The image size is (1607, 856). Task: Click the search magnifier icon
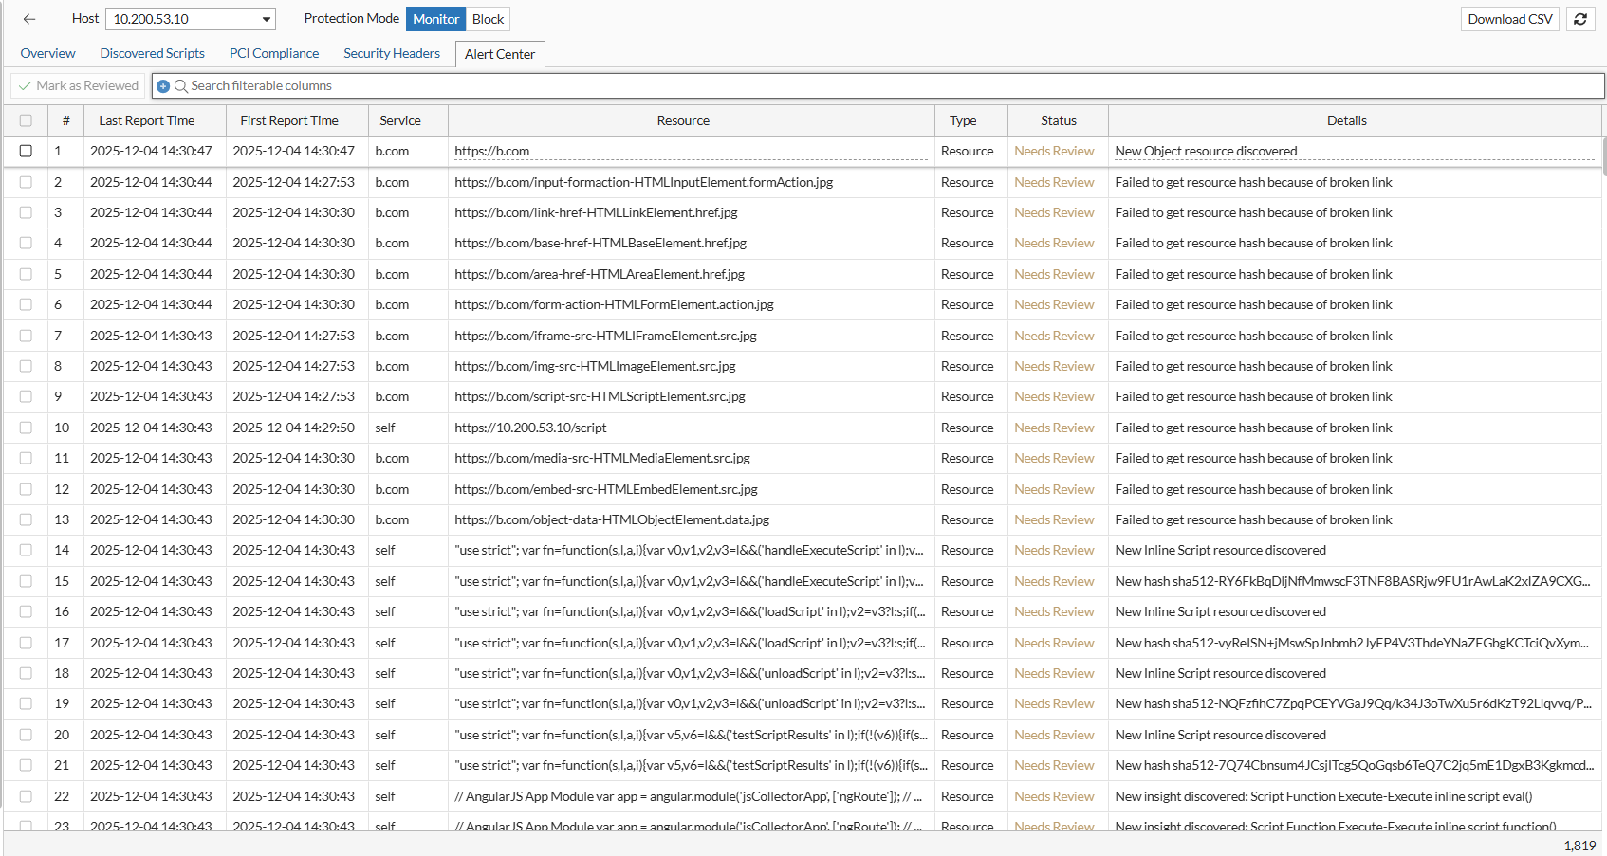[x=180, y=86]
